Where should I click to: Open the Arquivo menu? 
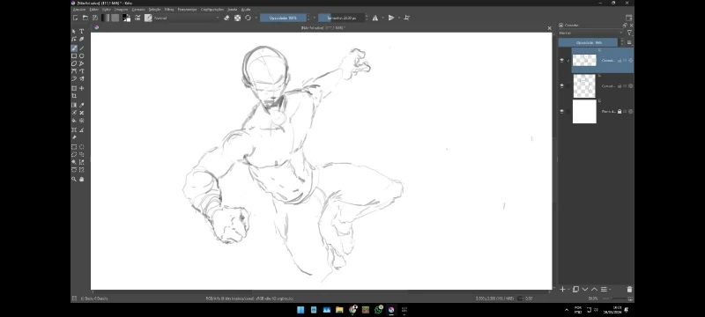tap(79, 9)
